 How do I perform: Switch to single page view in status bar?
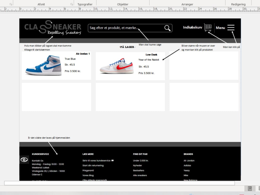(250, 188)
